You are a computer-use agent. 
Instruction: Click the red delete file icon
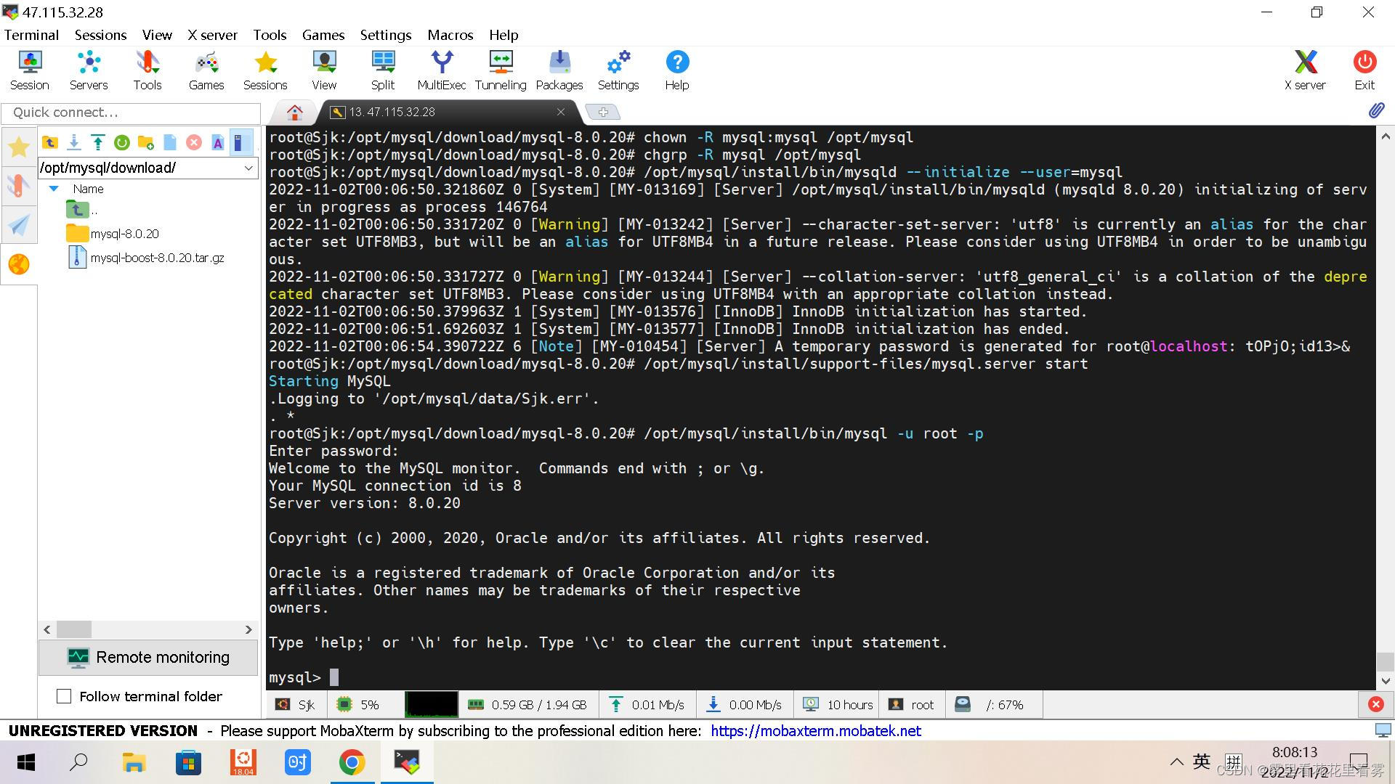(x=193, y=142)
